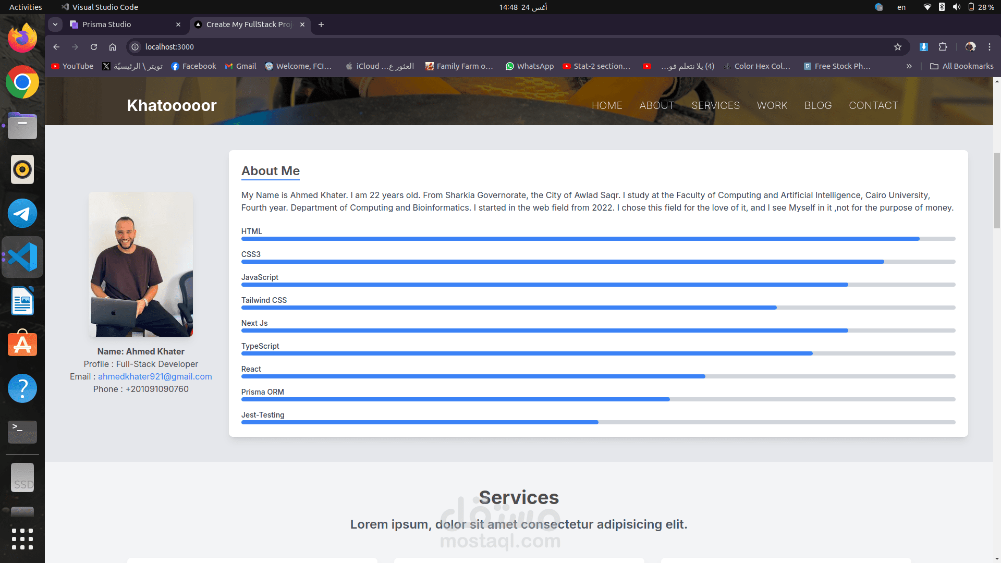Screen dimensions: 1001x563
Task: Open the Help dock icon
Action: coord(22,388)
